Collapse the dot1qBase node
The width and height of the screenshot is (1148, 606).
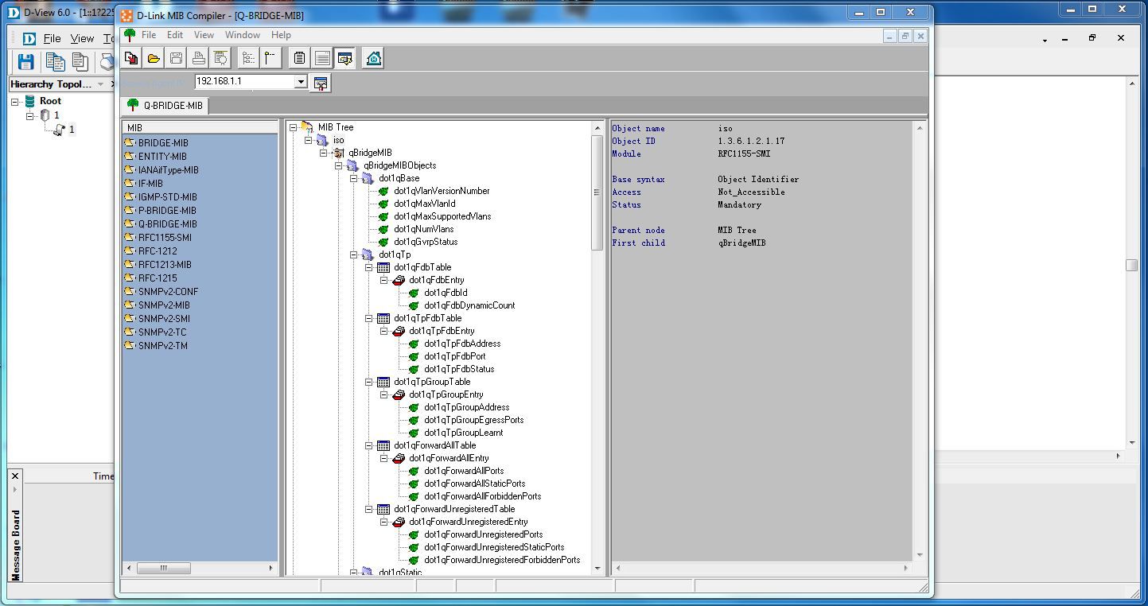353,178
